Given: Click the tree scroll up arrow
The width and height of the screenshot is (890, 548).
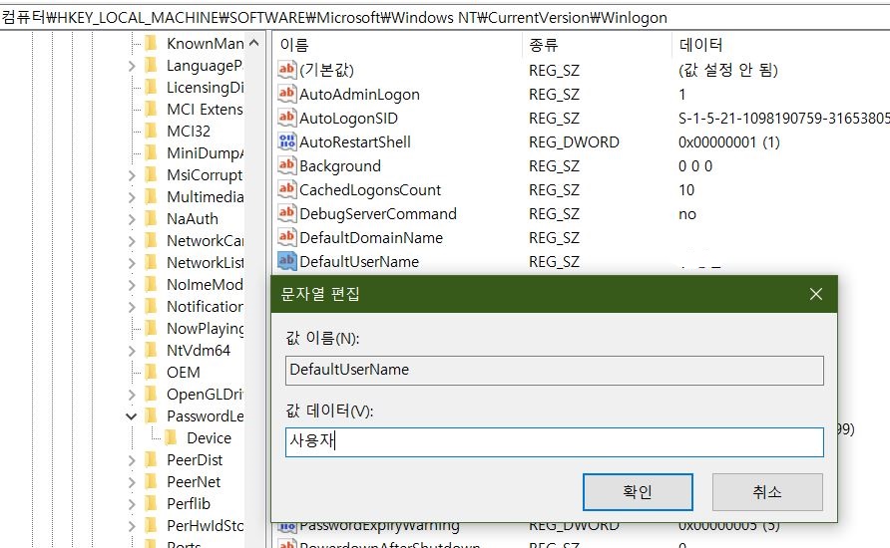Looking at the screenshot, I should point(253,43).
